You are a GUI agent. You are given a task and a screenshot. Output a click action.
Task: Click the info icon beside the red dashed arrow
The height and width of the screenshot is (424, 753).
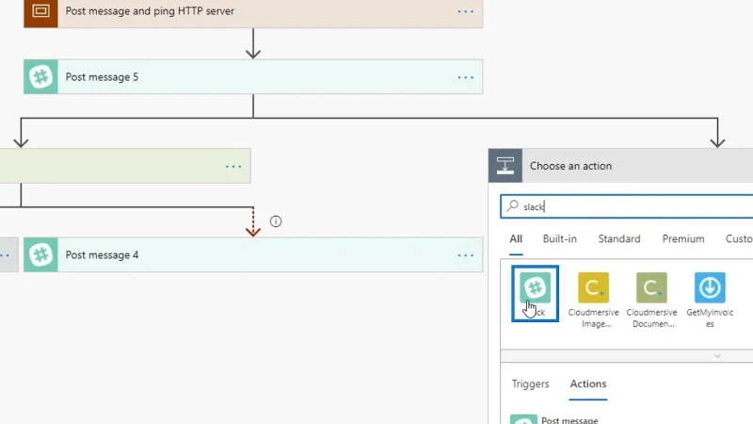pos(276,221)
